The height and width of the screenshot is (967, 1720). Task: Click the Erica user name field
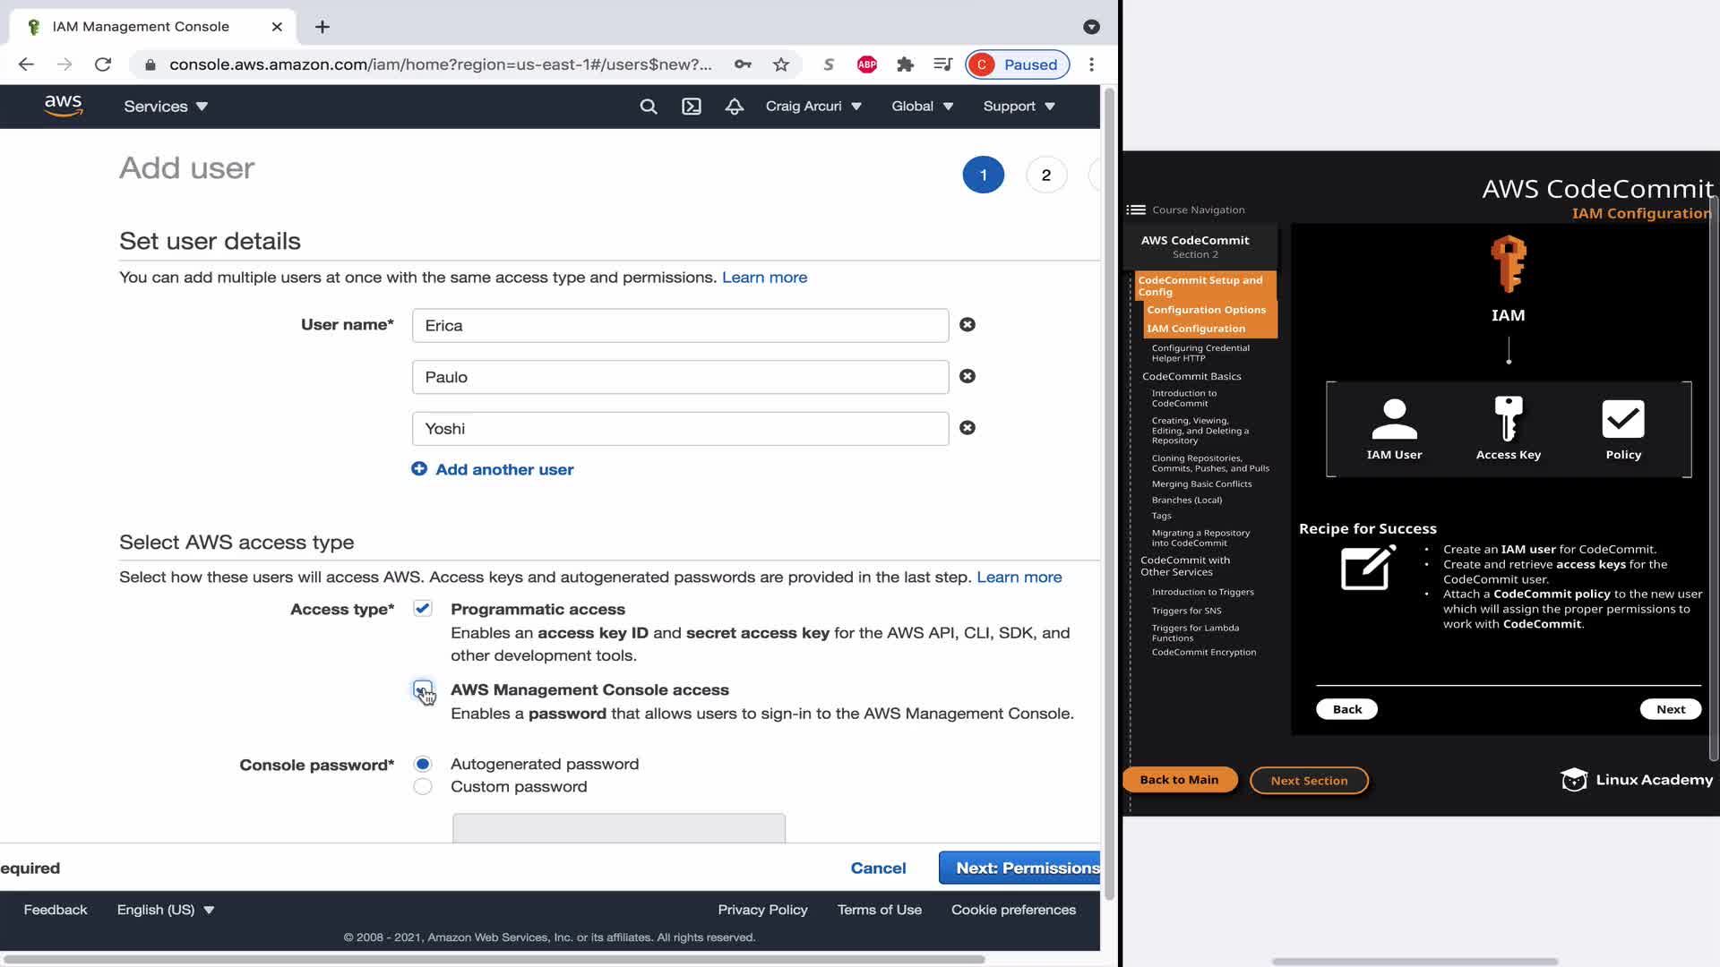coord(680,326)
